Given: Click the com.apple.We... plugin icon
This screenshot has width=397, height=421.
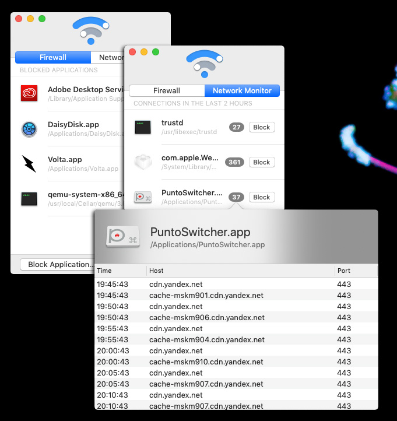Looking at the screenshot, I should 142,162.
